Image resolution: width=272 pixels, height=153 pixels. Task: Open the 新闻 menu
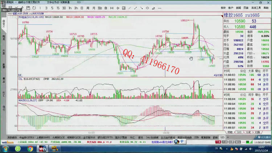238,8
